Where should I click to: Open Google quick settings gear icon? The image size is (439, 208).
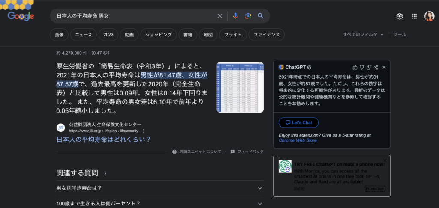coord(399,16)
